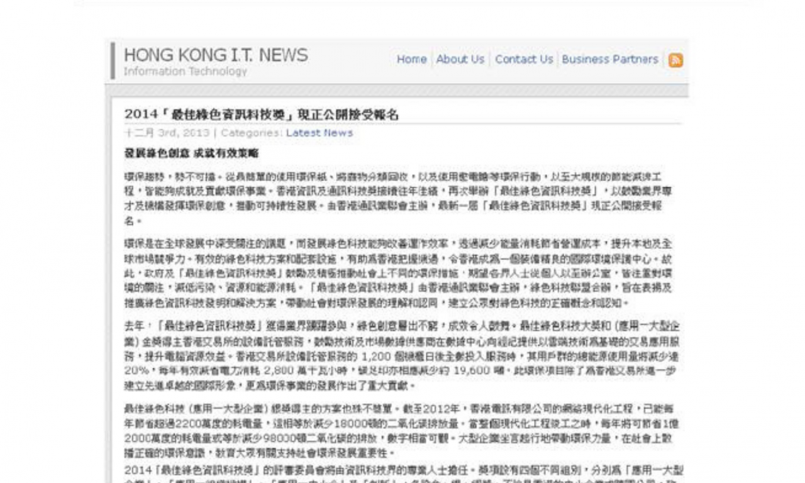Click the post date 十二月 3rd, 2013
The width and height of the screenshot is (805, 483).
click(167, 133)
